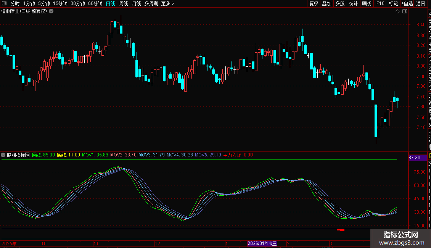Click the 7.40 price axis label
The width and height of the screenshot is (431, 248).
[421, 127]
